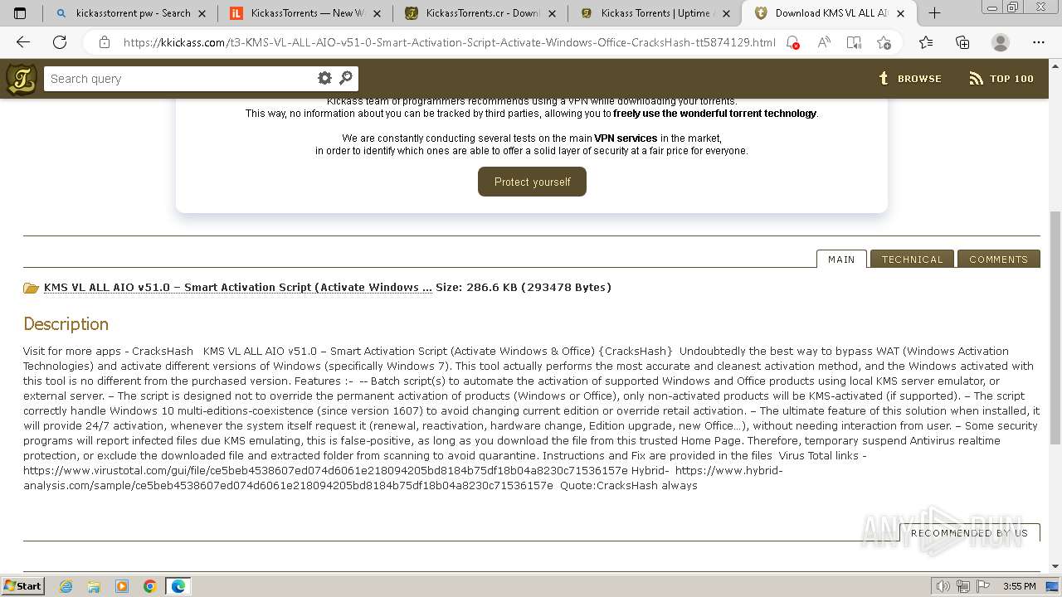
Task: Open the tab actions menu icon
Action: point(20,13)
